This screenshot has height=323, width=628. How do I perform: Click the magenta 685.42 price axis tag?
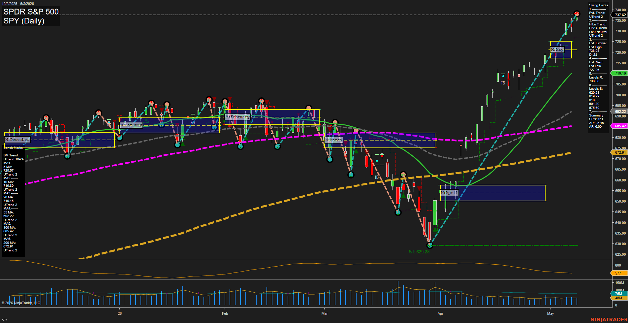[x=619, y=126]
